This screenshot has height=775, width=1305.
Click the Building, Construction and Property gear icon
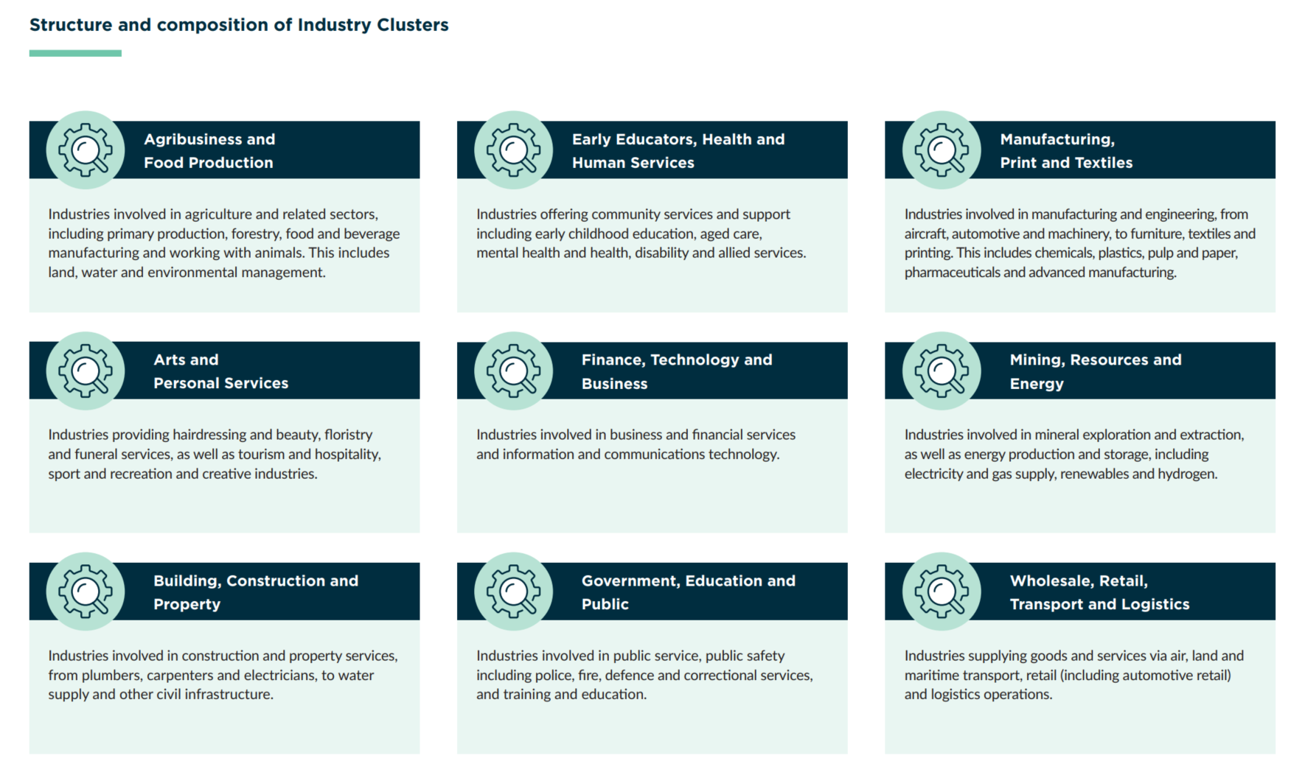86,591
